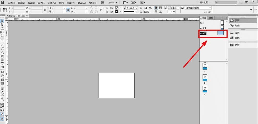Image resolution: width=258 pixels, height=124 pixels.
Task: Select the Selection tool (black arrow)
Action: 2,21
